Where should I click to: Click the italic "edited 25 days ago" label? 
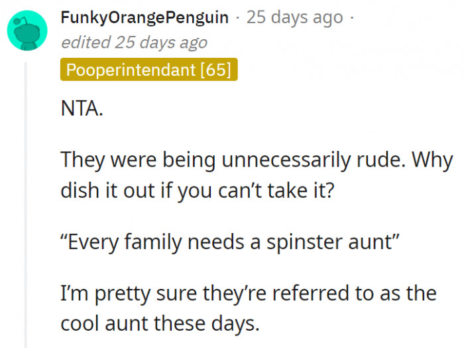[x=133, y=43]
